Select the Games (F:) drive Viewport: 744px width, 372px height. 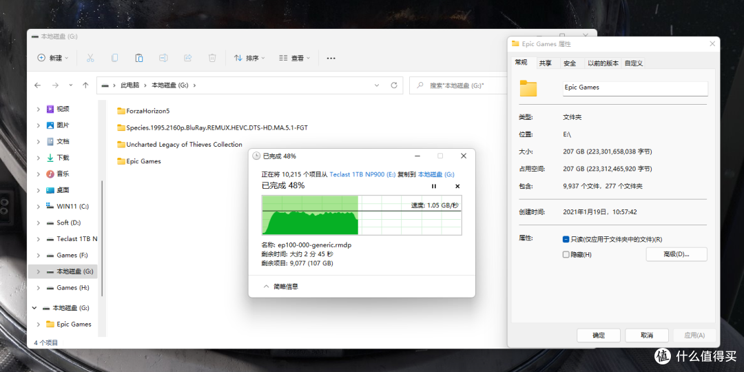point(68,256)
